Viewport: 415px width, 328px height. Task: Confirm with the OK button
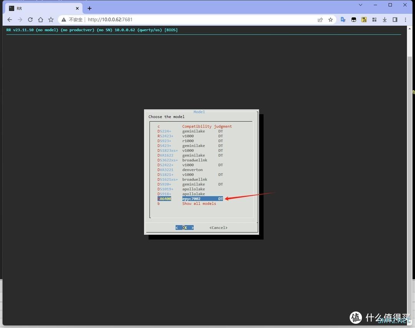[184, 227]
